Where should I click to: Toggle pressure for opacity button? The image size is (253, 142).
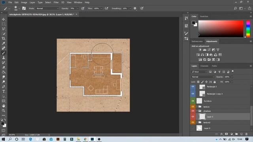pos(83,8)
